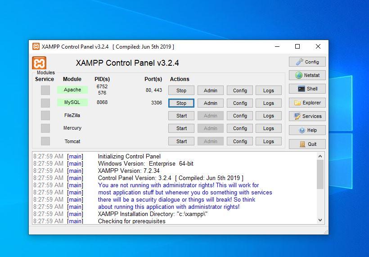Click MySQL PID 8068
The height and width of the screenshot is (257, 369).
point(102,102)
